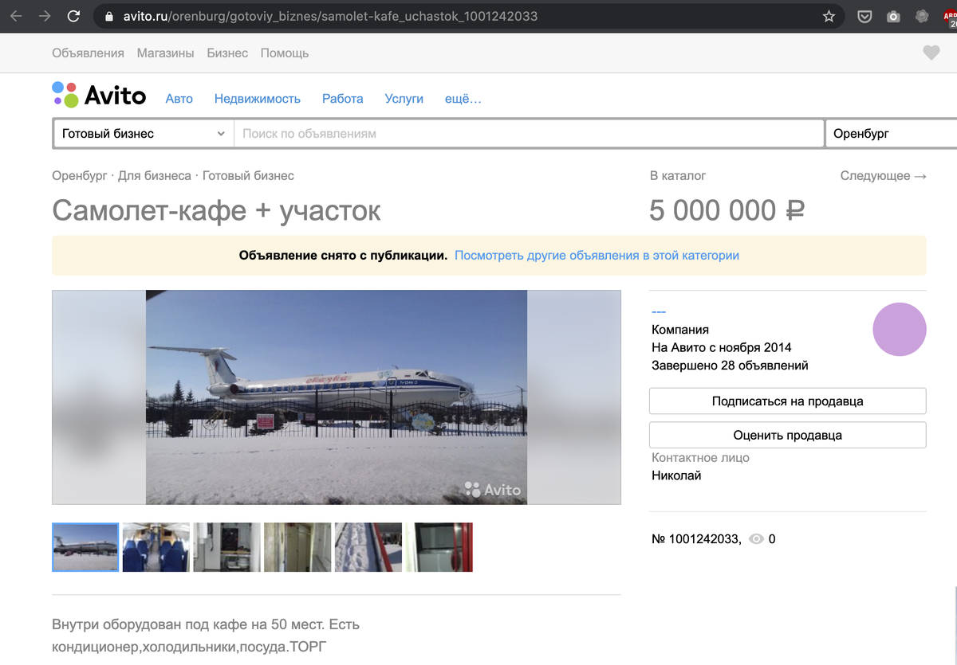Select the fourth gallery thumbnail
The height and width of the screenshot is (665, 957).
coord(297,547)
